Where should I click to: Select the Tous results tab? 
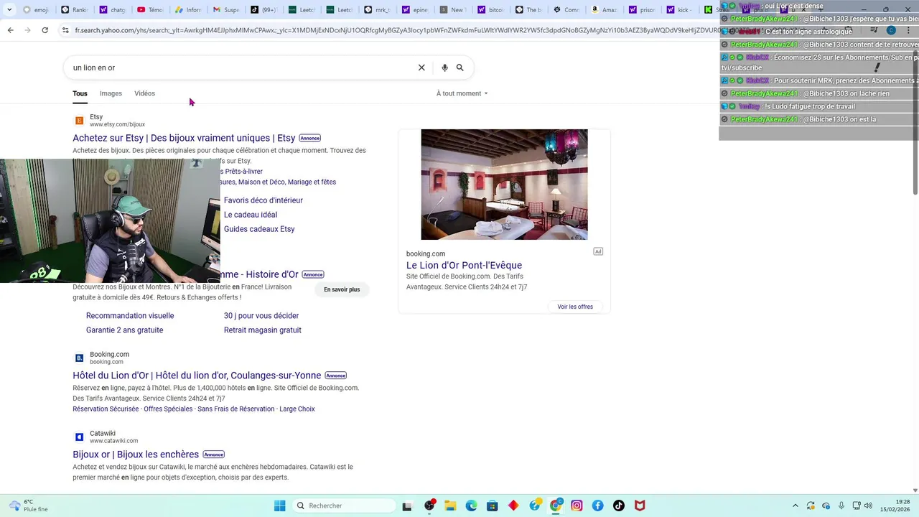click(x=80, y=93)
